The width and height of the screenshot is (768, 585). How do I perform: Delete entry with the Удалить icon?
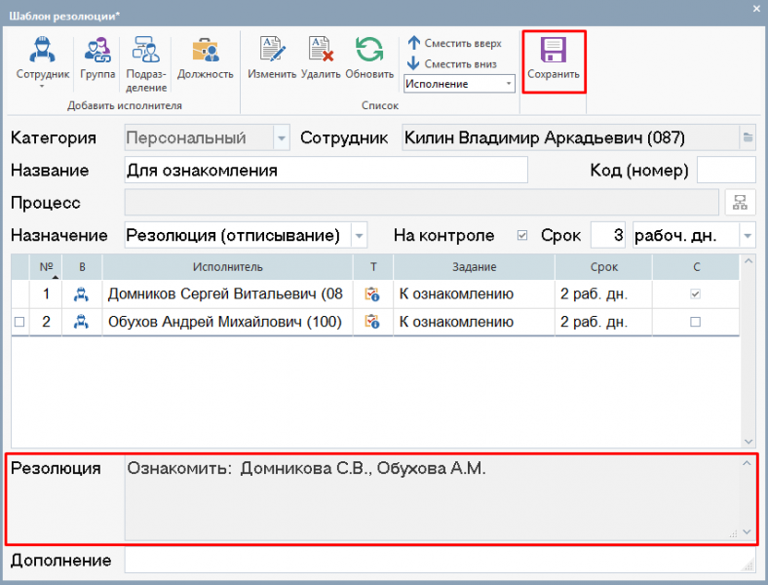pyautogui.click(x=321, y=50)
